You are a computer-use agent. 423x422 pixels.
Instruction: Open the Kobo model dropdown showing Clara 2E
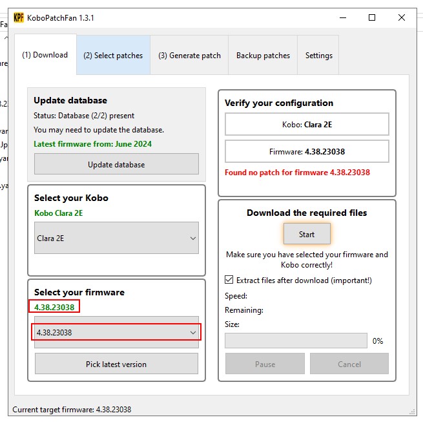[x=116, y=238]
